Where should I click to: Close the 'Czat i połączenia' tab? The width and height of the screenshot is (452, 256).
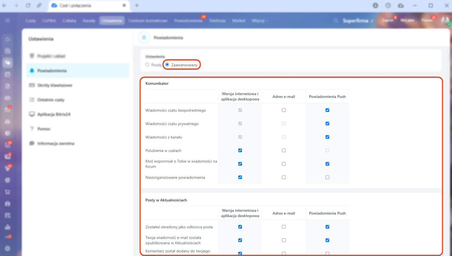point(124,5)
